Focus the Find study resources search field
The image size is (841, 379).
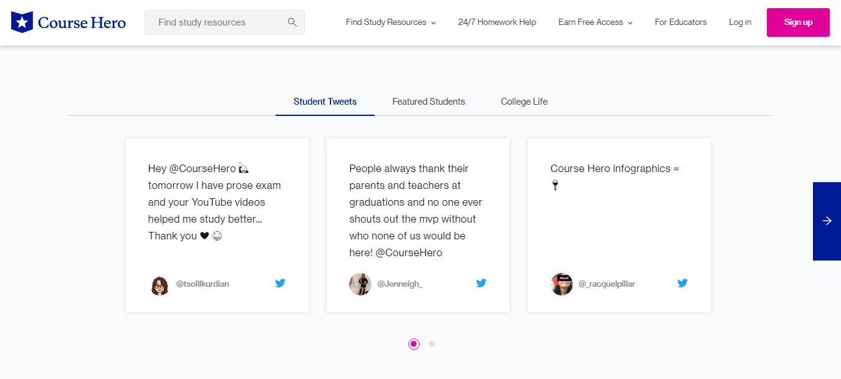tap(215, 22)
